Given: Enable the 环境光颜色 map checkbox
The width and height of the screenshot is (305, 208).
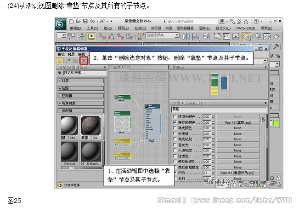Looking at the screenshot, I should point(175,116).
